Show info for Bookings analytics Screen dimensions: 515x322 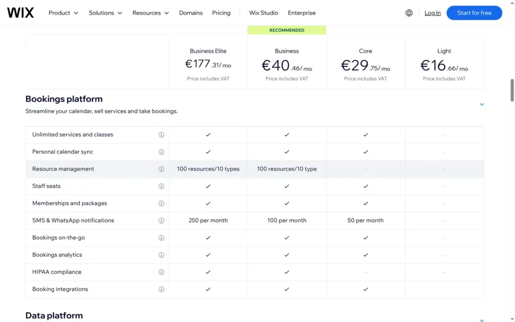[x=161, y=255]
